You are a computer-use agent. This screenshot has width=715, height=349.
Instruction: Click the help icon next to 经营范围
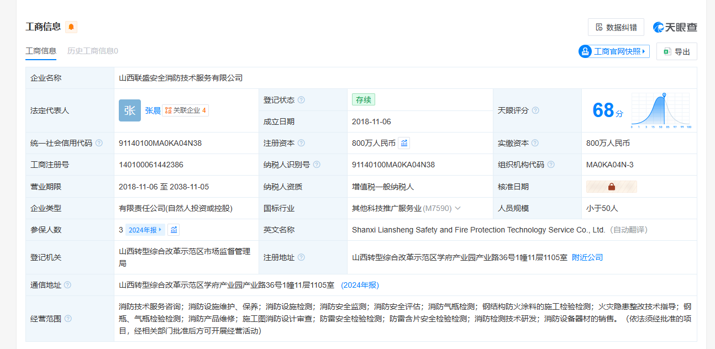click(x=68, y=319)
